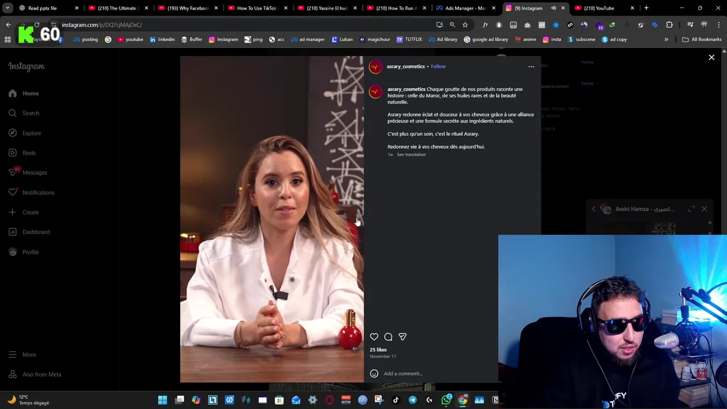
Task: Toggle video sound with the speaker icon
Action: coord(354,348)
